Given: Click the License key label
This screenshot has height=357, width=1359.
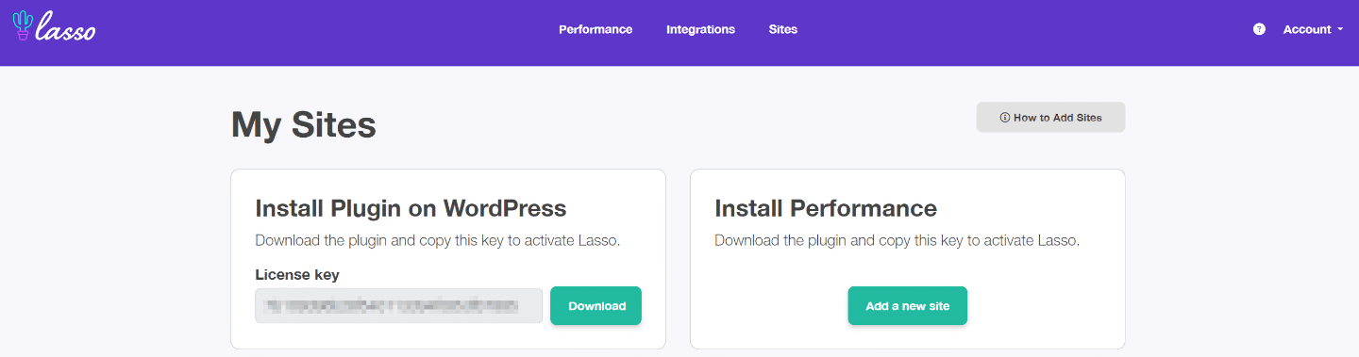Looking at the screenshot, I should tap(297, 274).
